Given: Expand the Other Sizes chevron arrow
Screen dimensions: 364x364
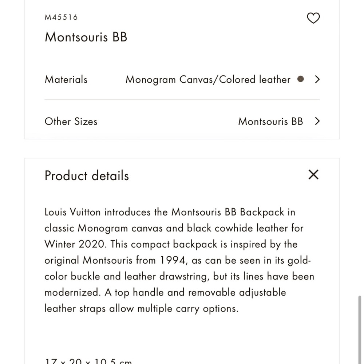Looking at the screenshot, I should point(317,121).
